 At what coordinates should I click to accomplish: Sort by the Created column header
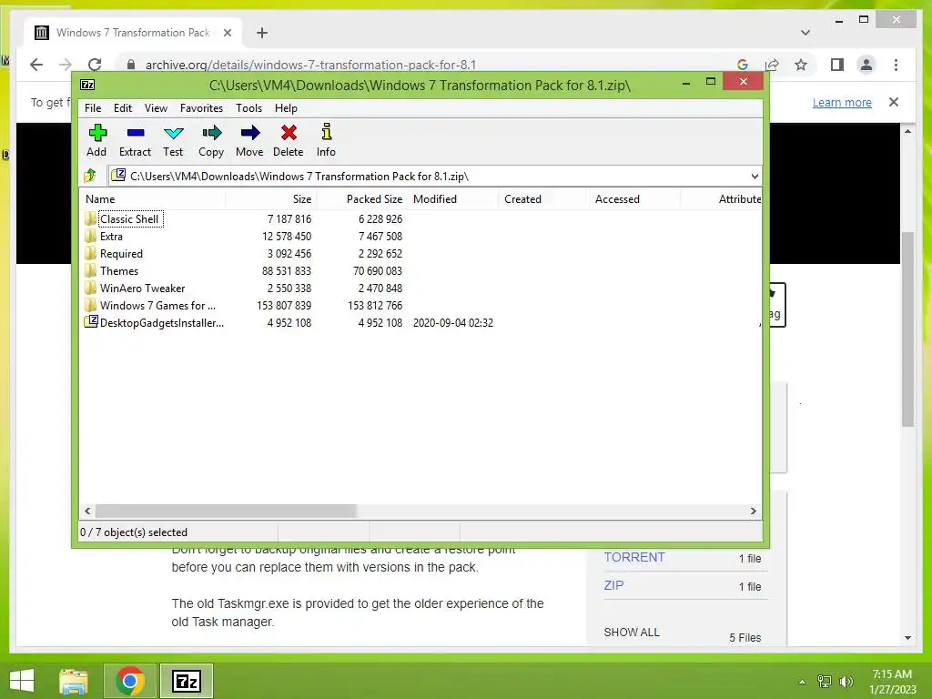point(544,199)
